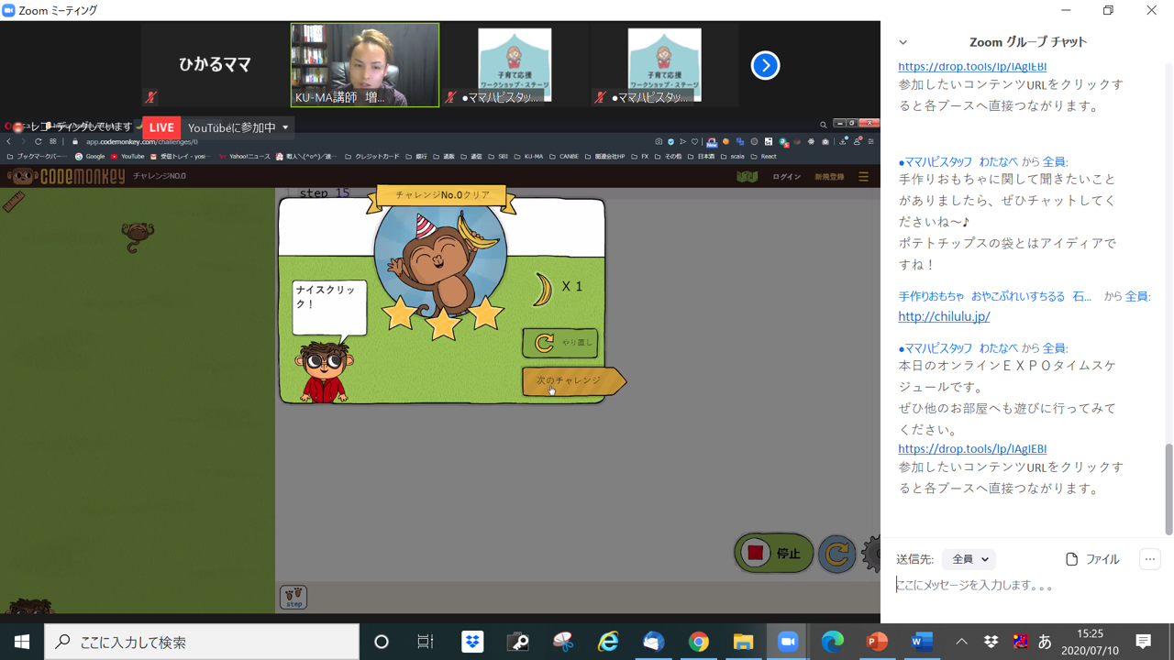Image resolution: width=1174 pixels, height=660 pixels.
Task: Click the CodeMonkey logo
Action: 65,176
